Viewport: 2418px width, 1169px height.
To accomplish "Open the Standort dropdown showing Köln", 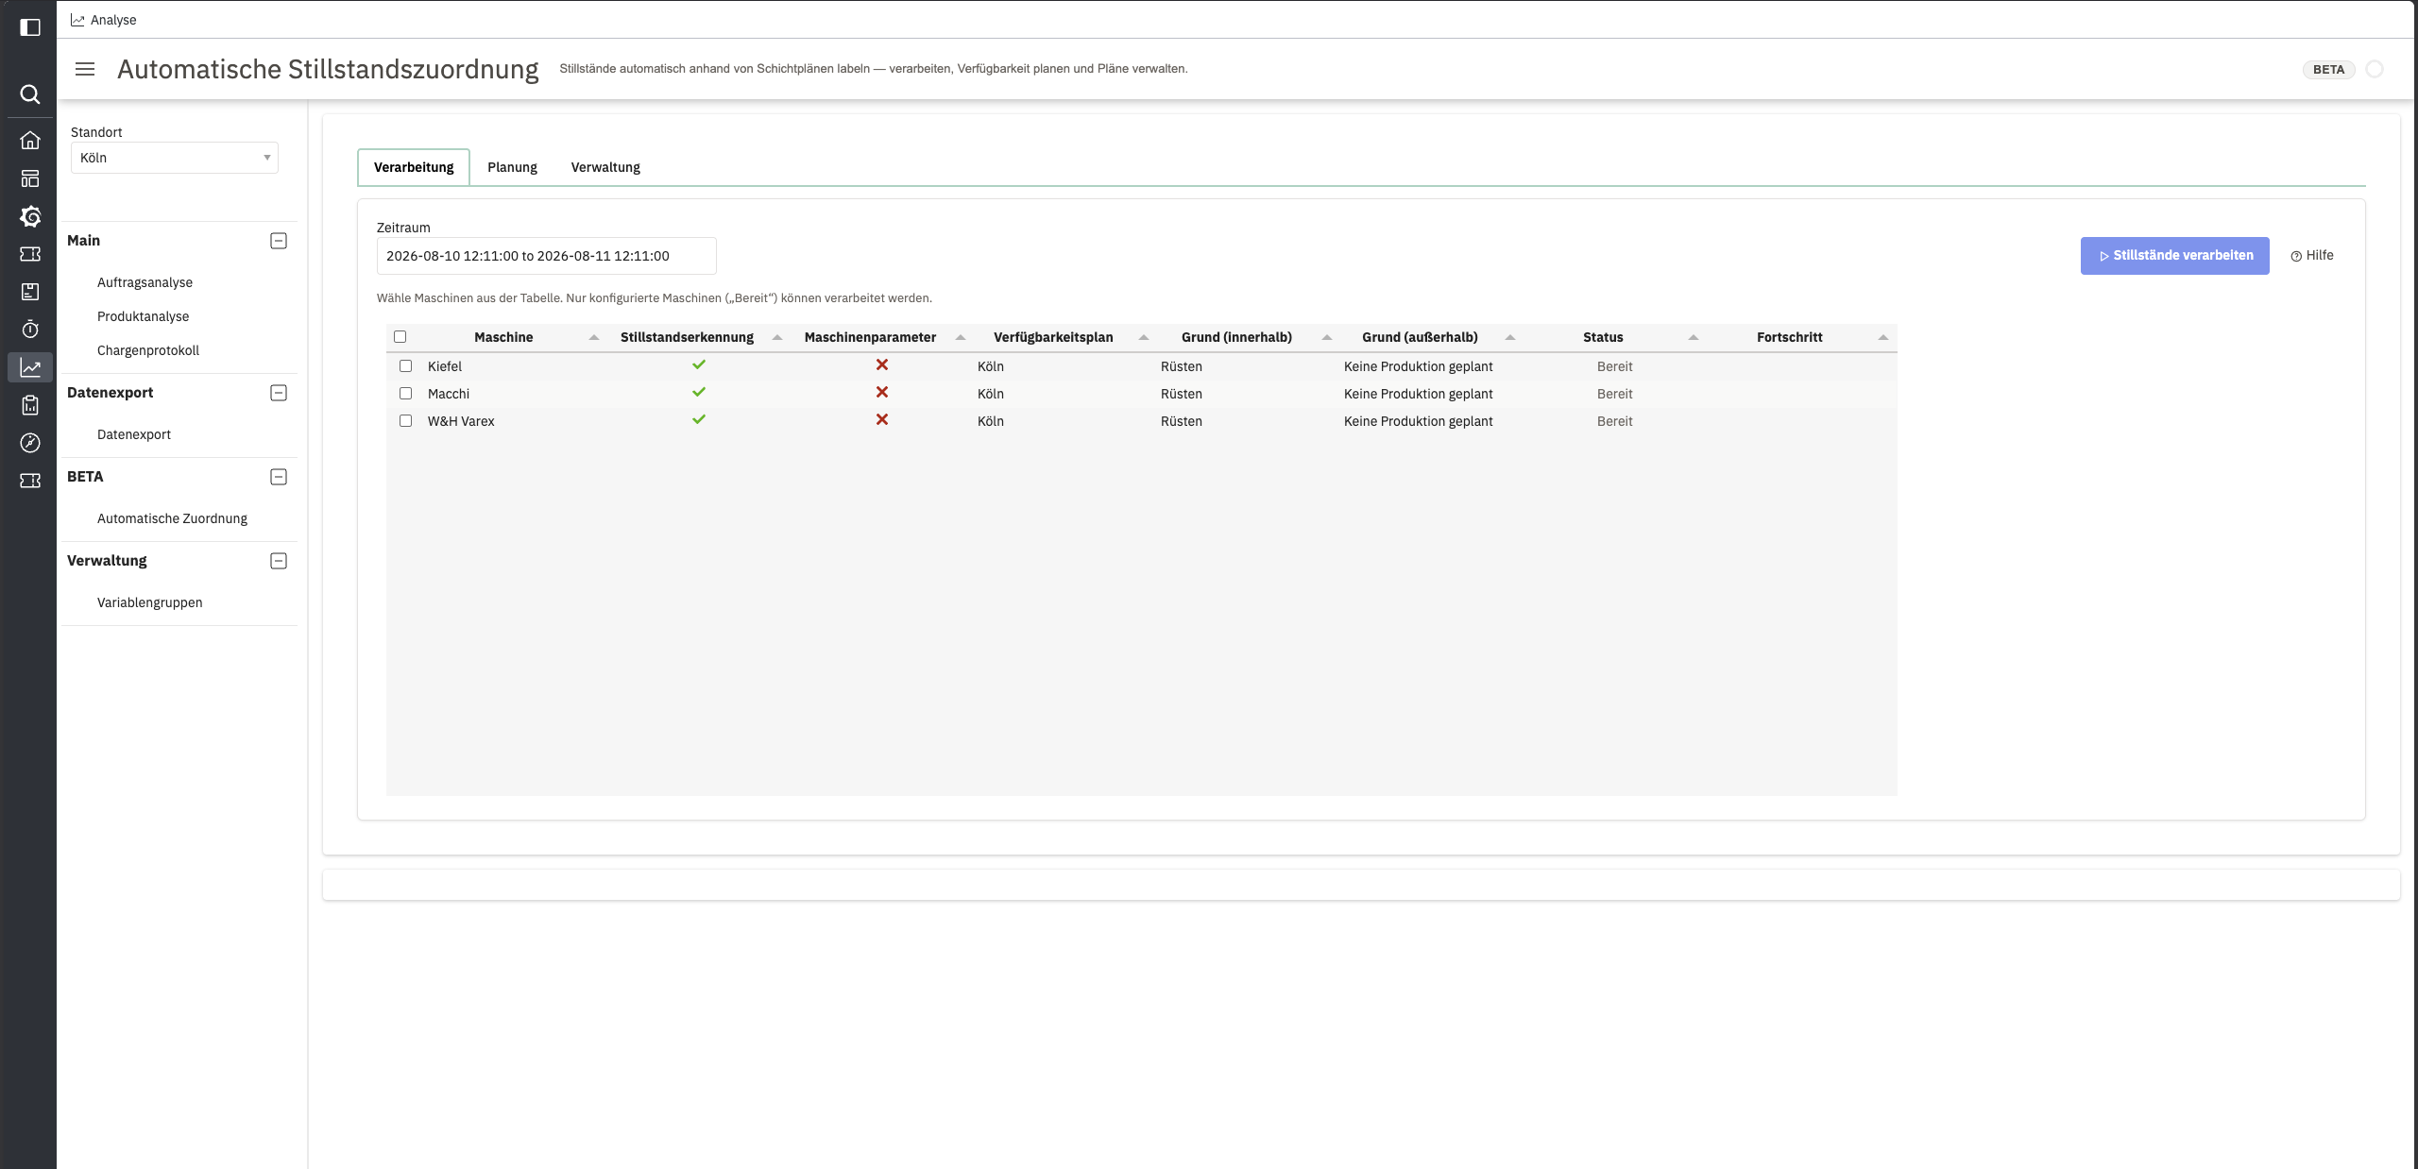I will tap(175, 158).
